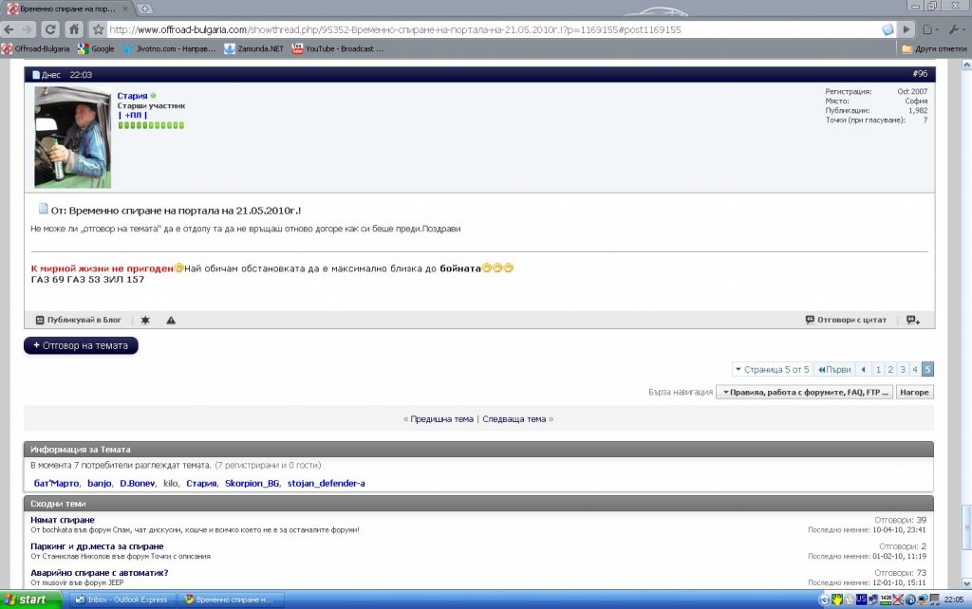Viewport: 972px width, 609px height.
Task: Open viewer profile бат'Марто
Action: pos(56,483)
